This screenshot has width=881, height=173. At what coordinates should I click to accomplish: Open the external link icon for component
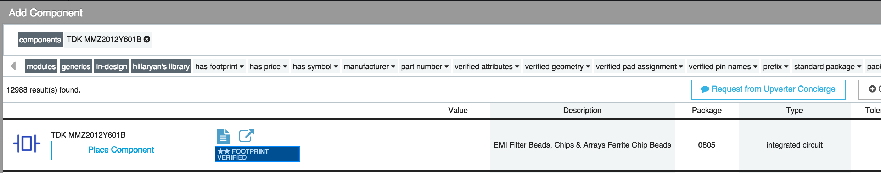click(247, 135)
